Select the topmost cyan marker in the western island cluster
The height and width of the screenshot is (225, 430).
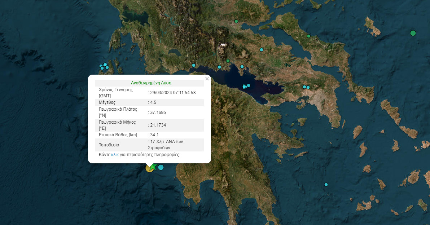[105, 65]
